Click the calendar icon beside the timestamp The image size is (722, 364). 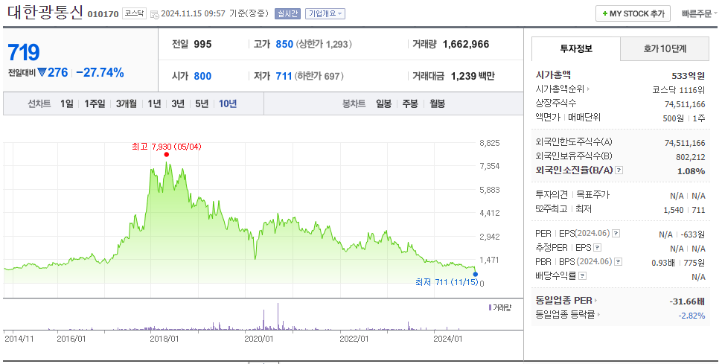[x=155, y=14]
